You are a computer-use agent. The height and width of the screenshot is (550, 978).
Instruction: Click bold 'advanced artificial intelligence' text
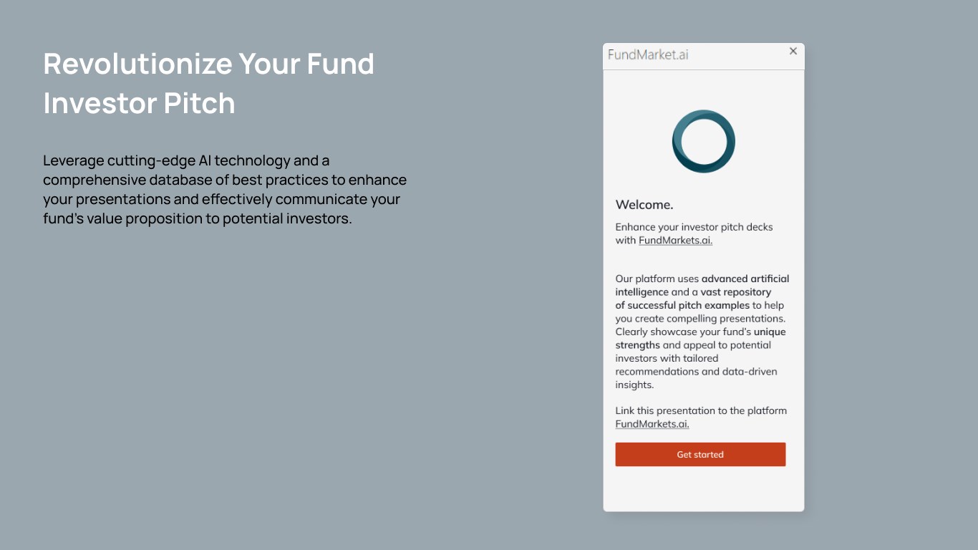[745, 279]
